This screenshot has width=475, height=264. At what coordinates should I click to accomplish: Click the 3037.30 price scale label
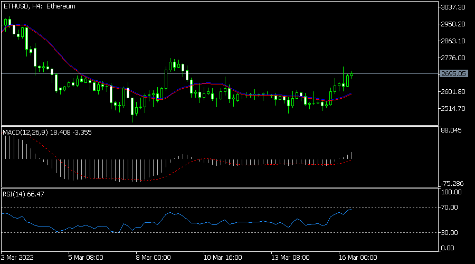click(x=453, y=7)
